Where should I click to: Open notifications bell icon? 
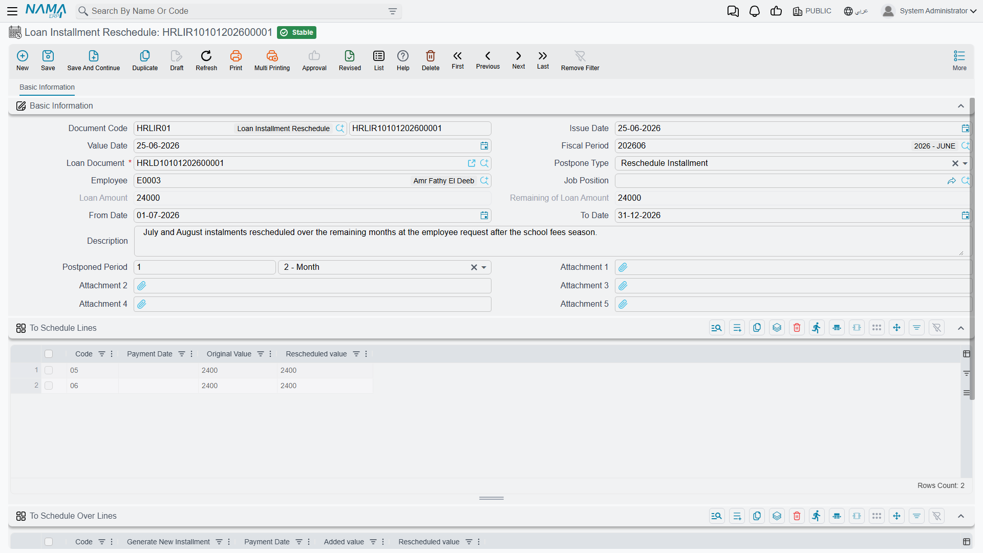[x=754, y=11]
